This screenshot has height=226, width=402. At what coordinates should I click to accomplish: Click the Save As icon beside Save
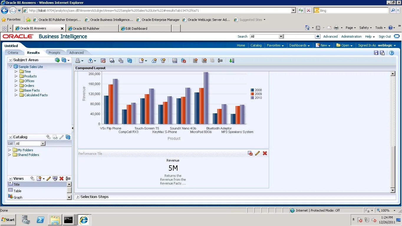[x=382, y=53]
